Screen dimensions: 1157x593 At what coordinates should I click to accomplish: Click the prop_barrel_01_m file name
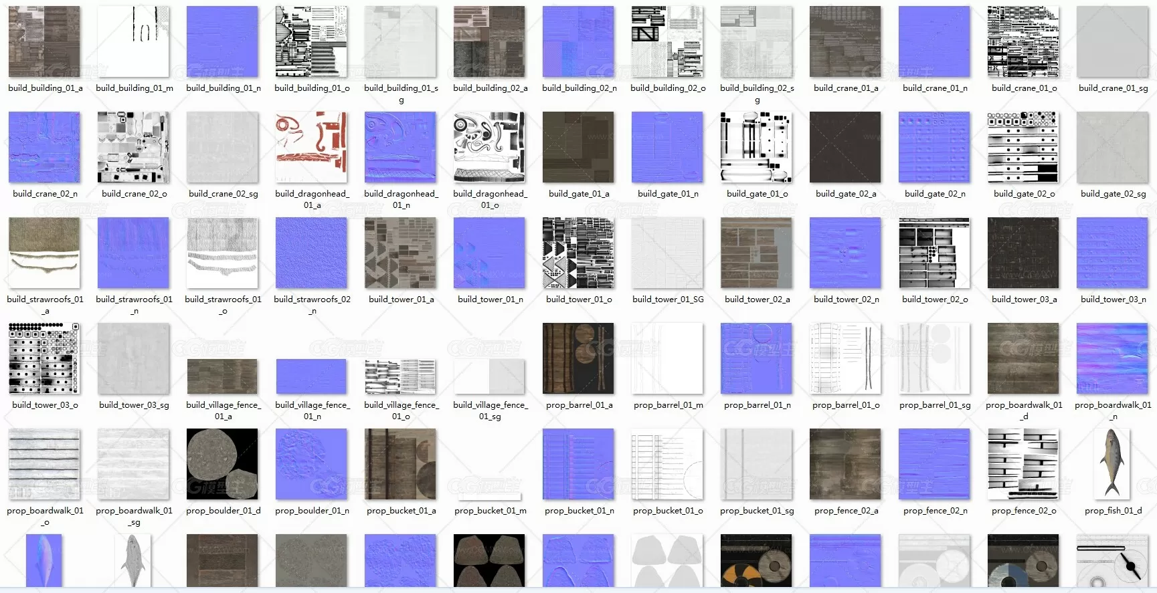[x=668, y=405]
